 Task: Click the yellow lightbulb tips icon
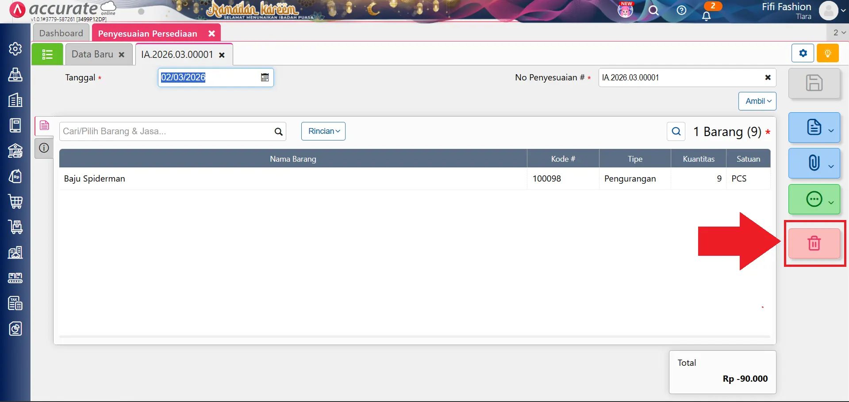pyautogui.click(x=827, y=53)
